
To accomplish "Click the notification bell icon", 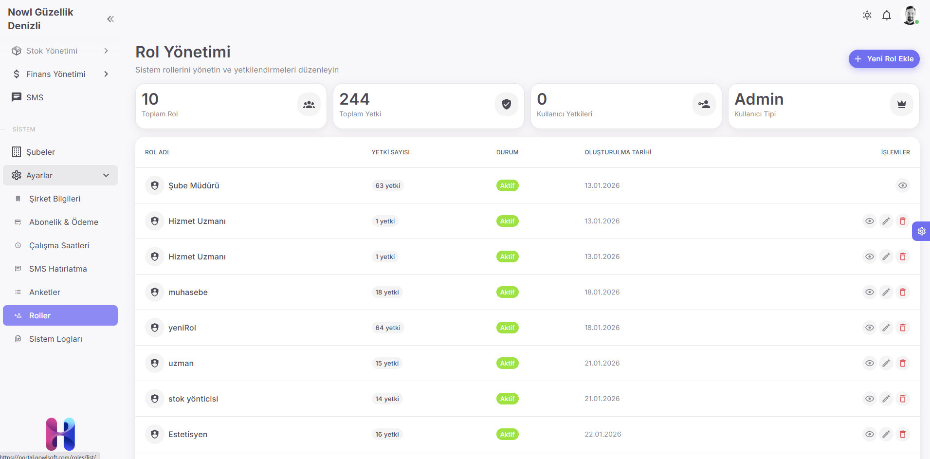I will pyautogui.click(x=887, y=16).
